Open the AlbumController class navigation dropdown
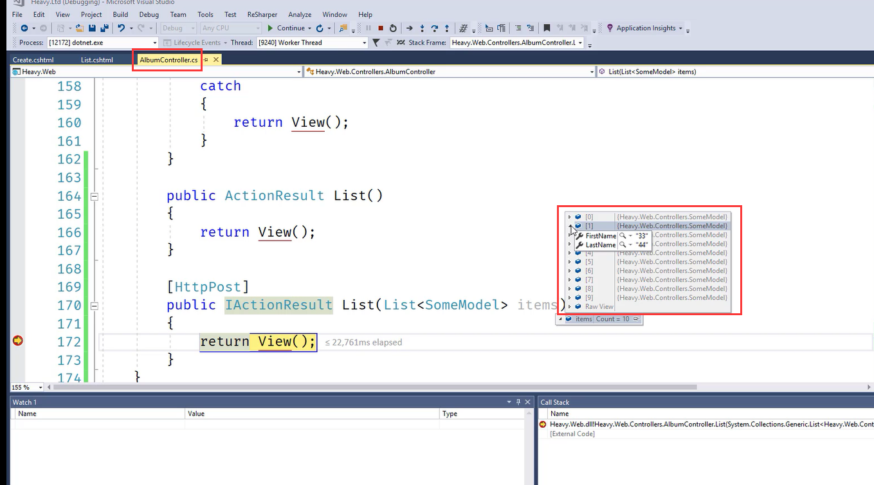 click(x=592, y=72)
